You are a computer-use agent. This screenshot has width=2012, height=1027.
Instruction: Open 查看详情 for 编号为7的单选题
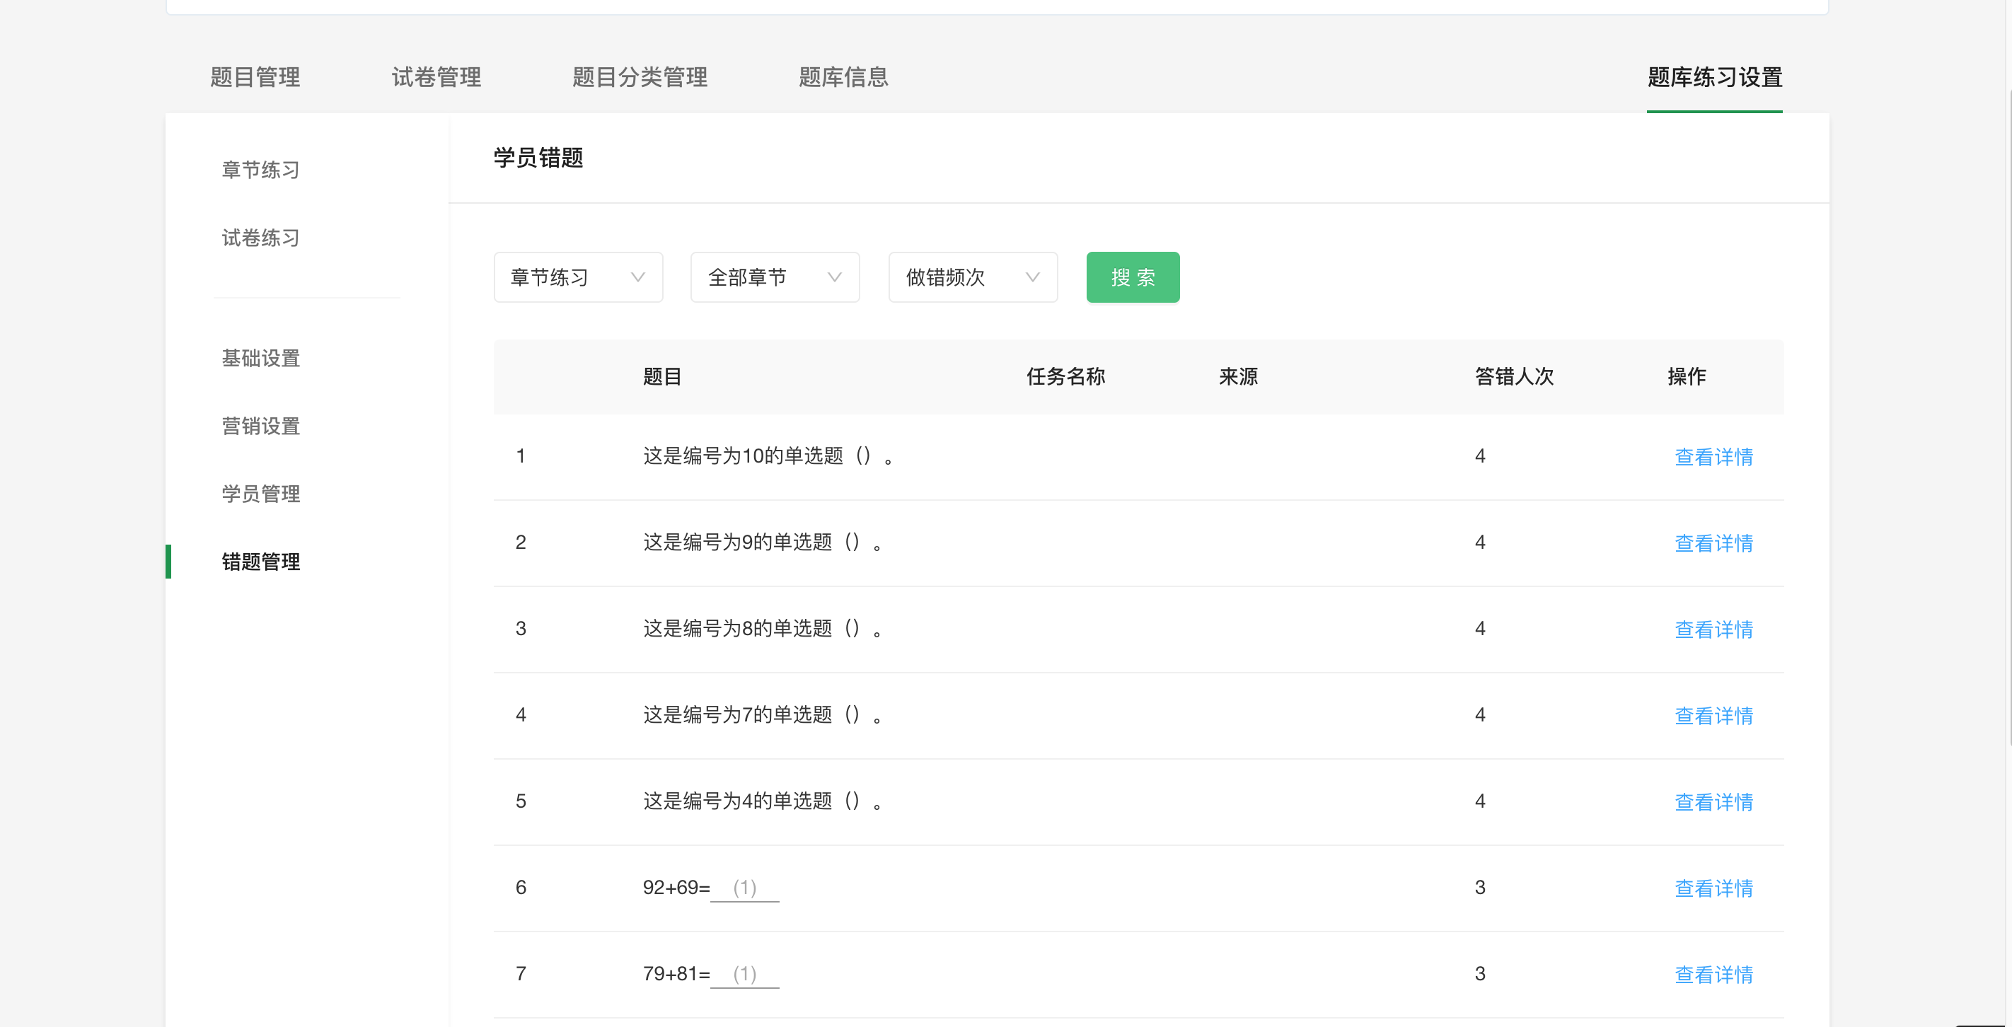click(x=1713, y=716)
